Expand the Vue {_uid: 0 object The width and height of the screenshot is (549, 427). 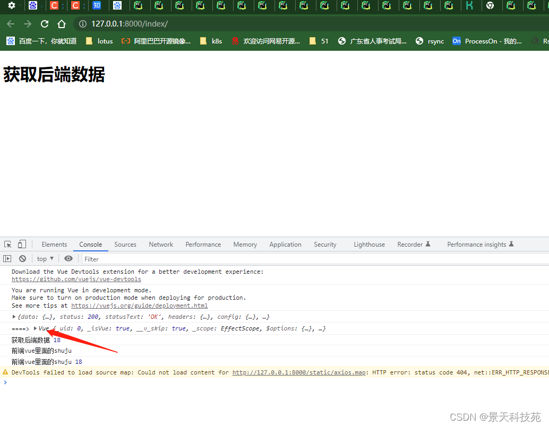coord(35,328)
